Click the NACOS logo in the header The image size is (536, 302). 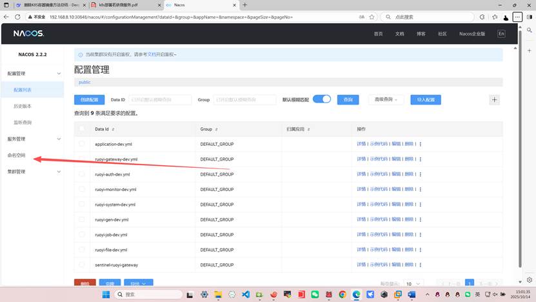(x=29, y=33)
